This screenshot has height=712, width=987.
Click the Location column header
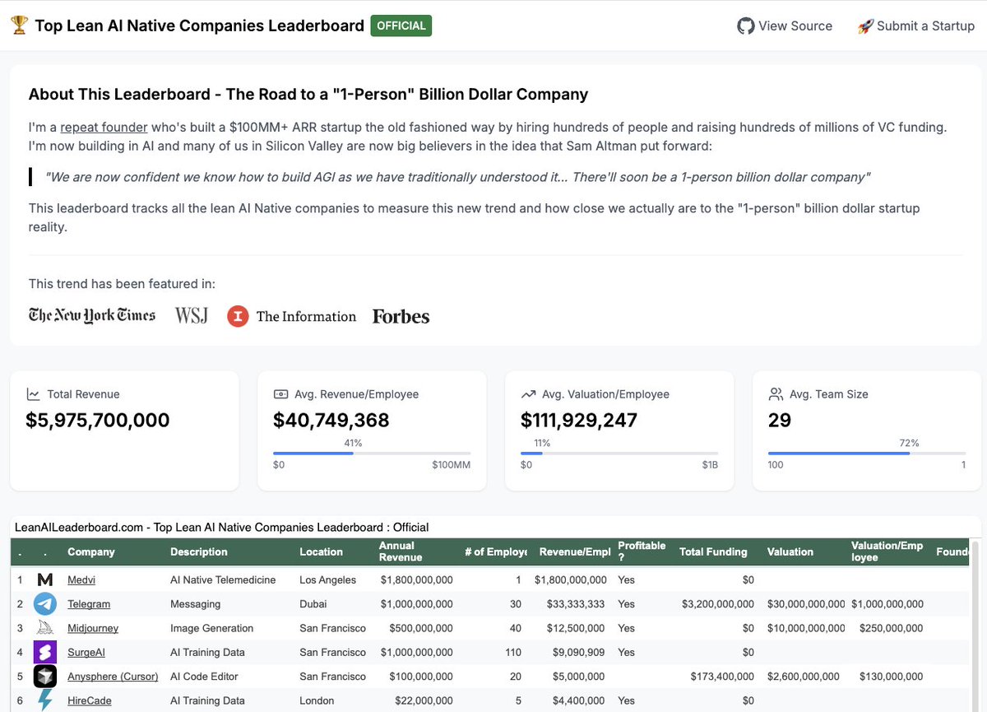pos(321,552)
